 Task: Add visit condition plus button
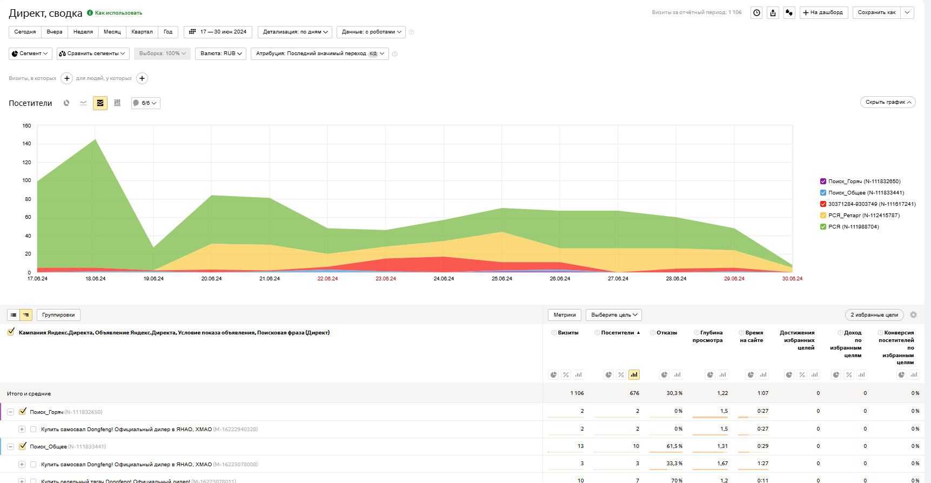pyautogui.click(x=67, y=78)
